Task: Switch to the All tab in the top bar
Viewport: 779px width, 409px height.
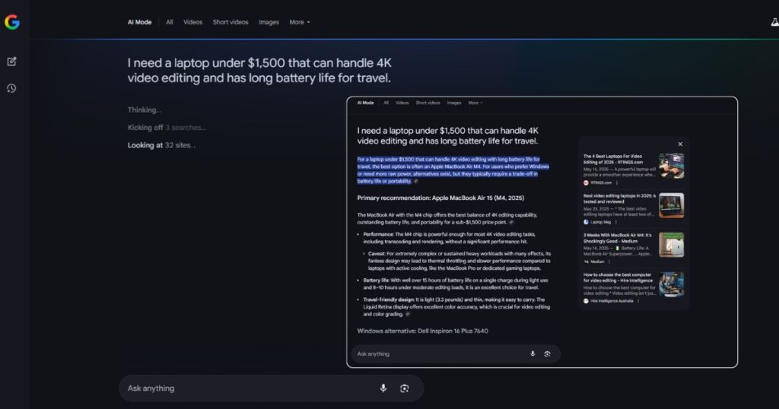Action: click(170, 22)
